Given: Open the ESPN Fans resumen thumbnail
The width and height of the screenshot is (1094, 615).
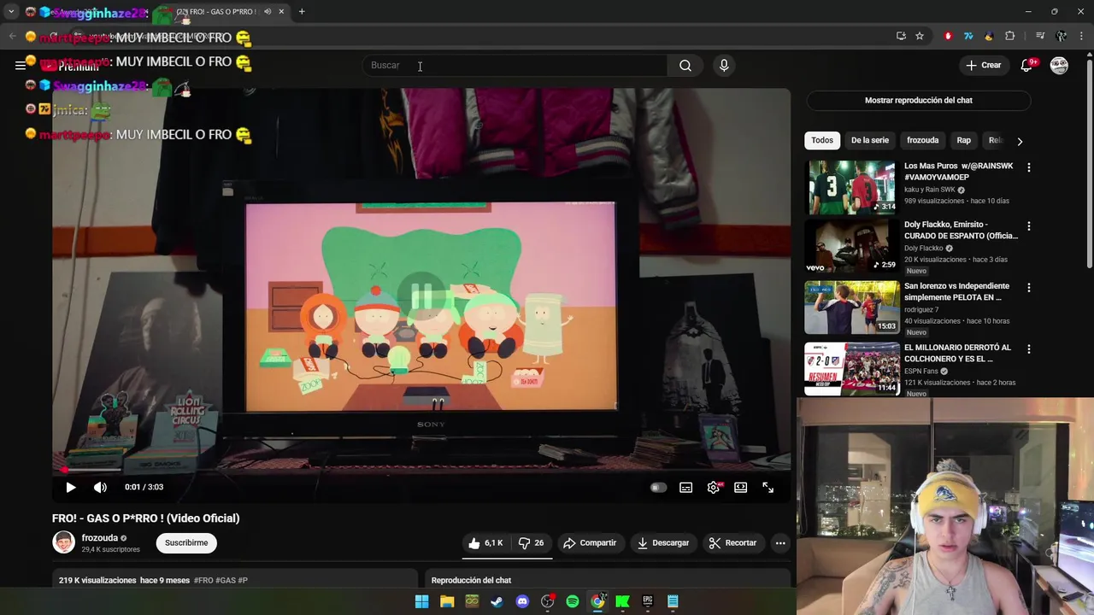Looking at the screenshot, I should pyautogui.click(x=852, y=369).
